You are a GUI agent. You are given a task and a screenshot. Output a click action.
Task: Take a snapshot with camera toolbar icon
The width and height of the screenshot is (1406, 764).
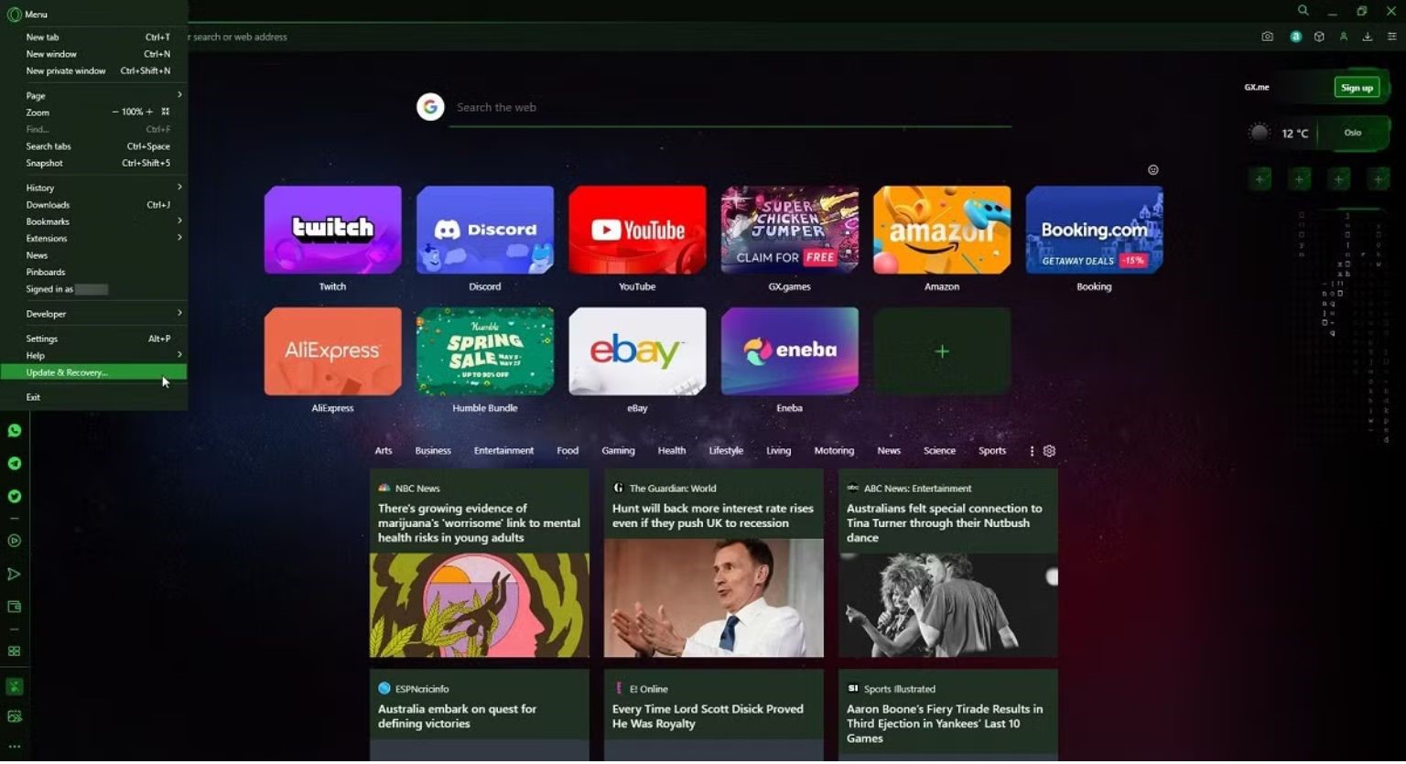click(1267, 37)
